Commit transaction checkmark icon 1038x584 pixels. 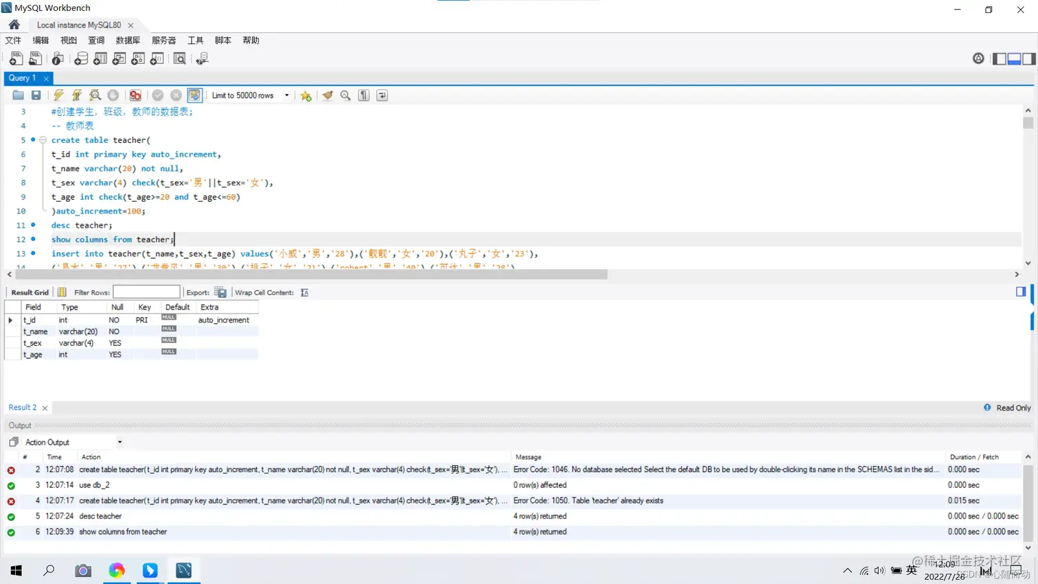pos(158,95)
